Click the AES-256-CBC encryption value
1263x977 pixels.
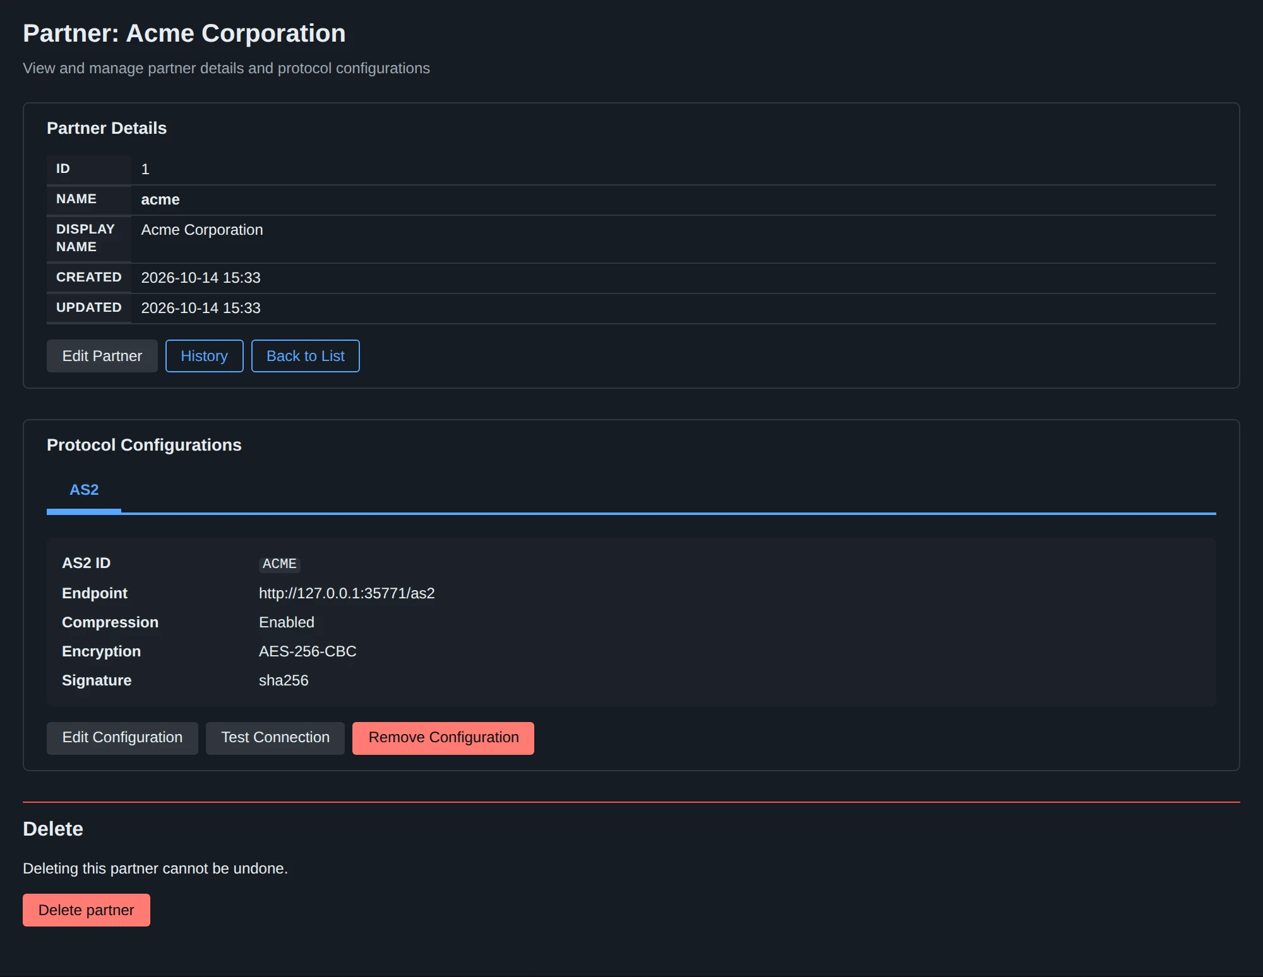pos(308,651)
